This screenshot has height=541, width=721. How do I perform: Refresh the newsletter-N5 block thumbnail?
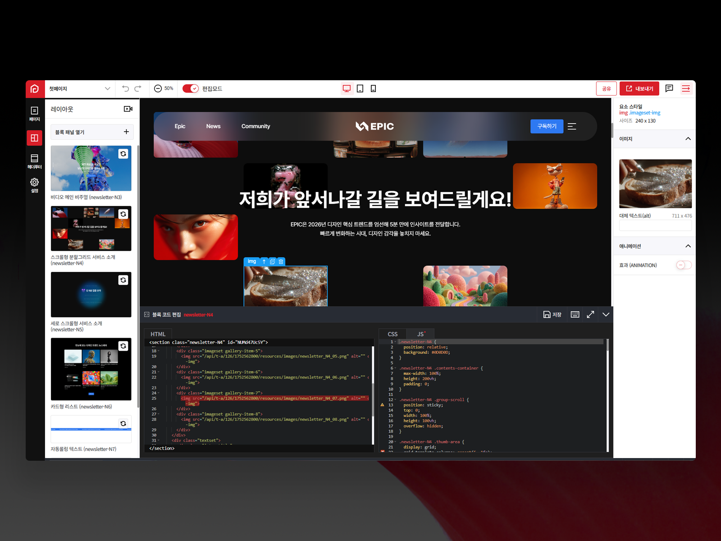coord(123,280)
